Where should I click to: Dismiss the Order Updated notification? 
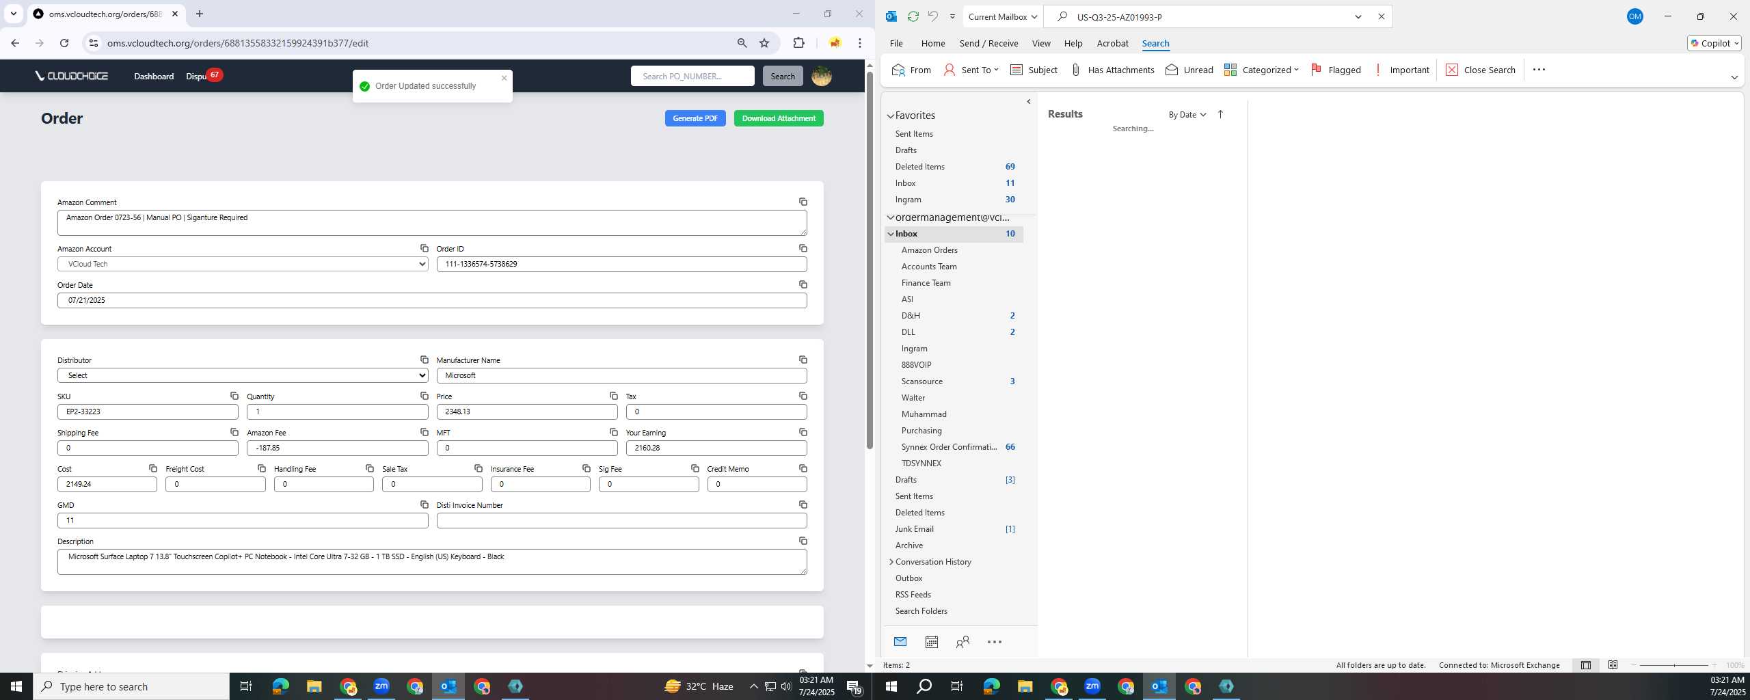tap(504, 78)
